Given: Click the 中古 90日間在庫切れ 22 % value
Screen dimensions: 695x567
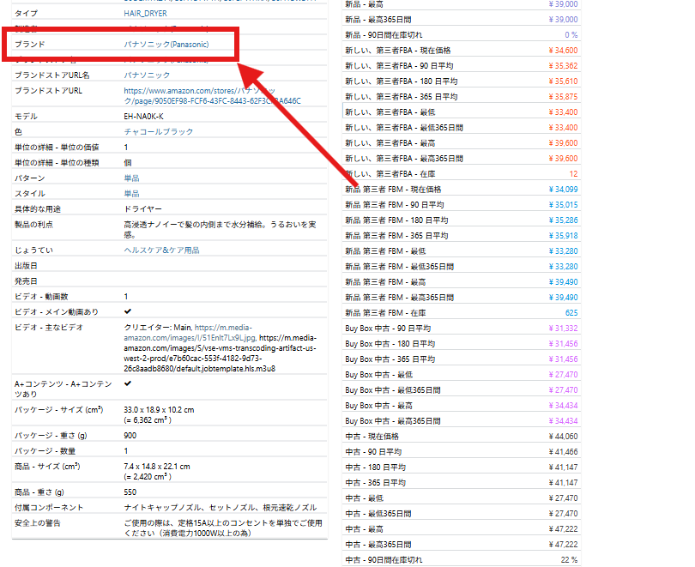Looking at the screenshot, I should [569, 560].
